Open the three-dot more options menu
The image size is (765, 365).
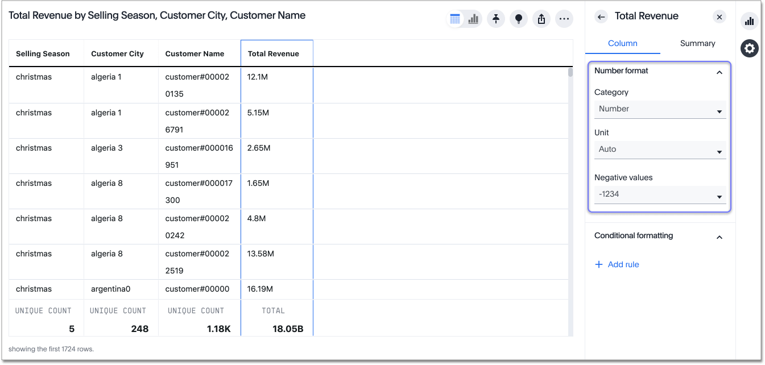coord(564,19)
